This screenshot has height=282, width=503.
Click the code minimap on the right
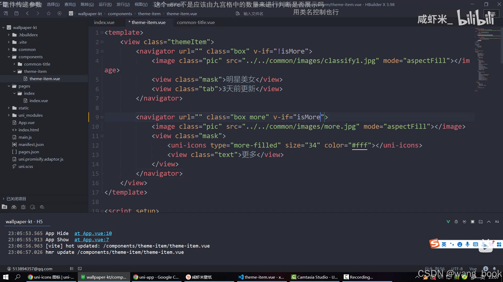(487, 60)
